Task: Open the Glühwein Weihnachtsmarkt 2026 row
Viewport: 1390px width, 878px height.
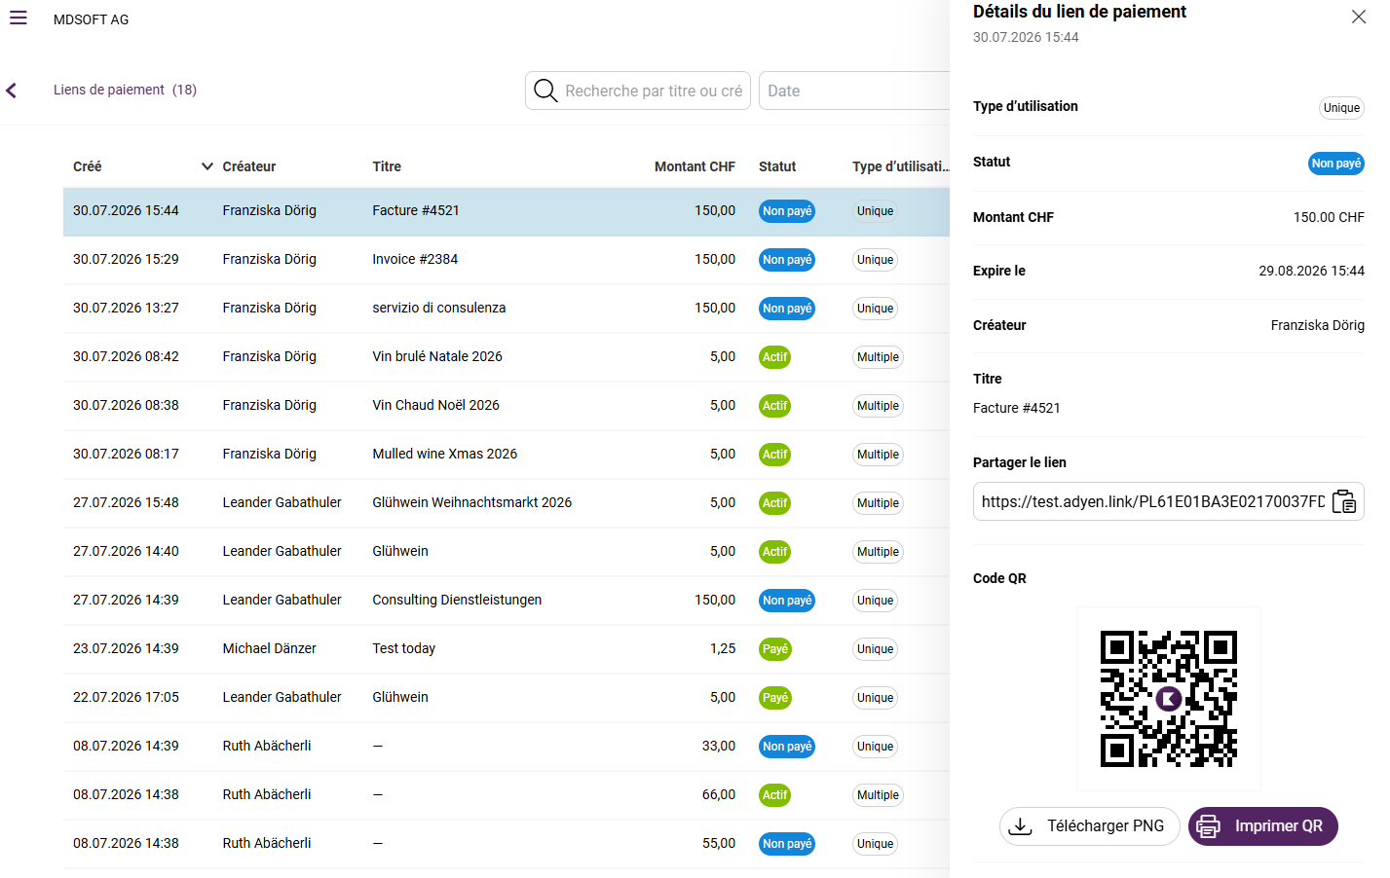Action: [x=507, y=503]
